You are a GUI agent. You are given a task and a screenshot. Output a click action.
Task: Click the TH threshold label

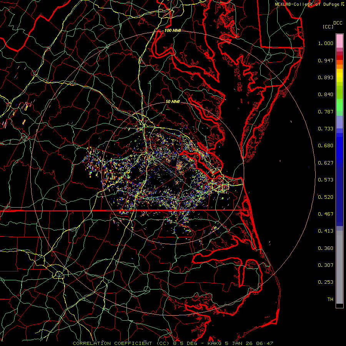[x=330, y=299]
